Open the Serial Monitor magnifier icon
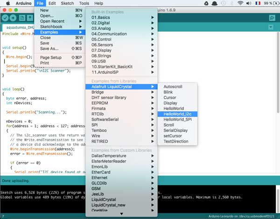280x219 pixels. (x=272, y=18)
